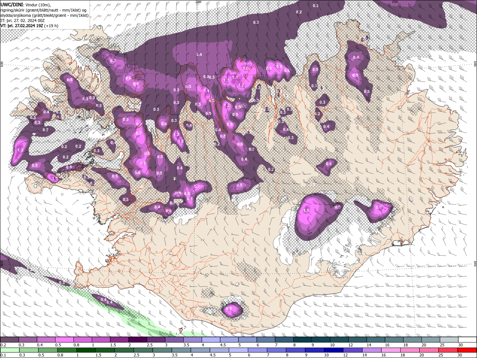Click the slydda/snjókoma legend description line

44,15
